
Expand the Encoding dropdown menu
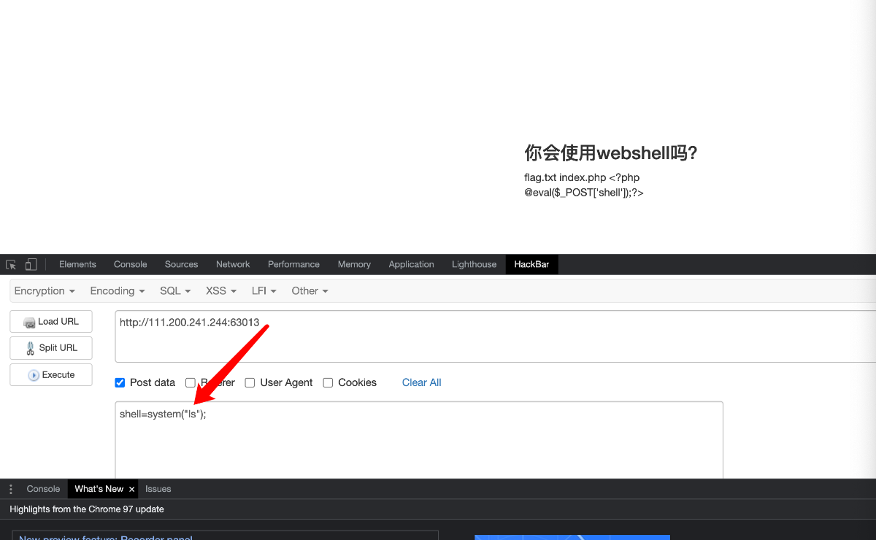pos(118,290)
